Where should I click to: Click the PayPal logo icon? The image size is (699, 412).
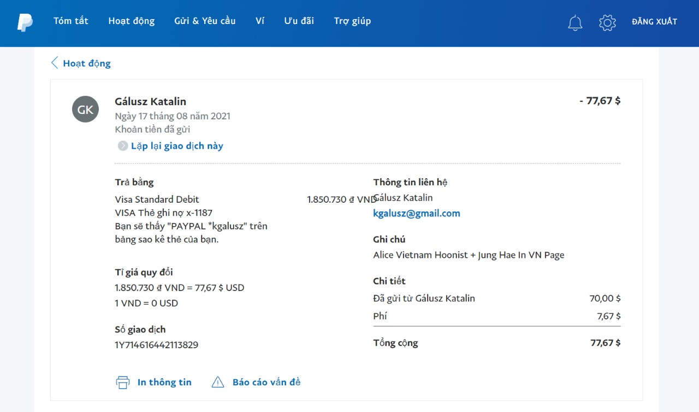pos(25,22)
